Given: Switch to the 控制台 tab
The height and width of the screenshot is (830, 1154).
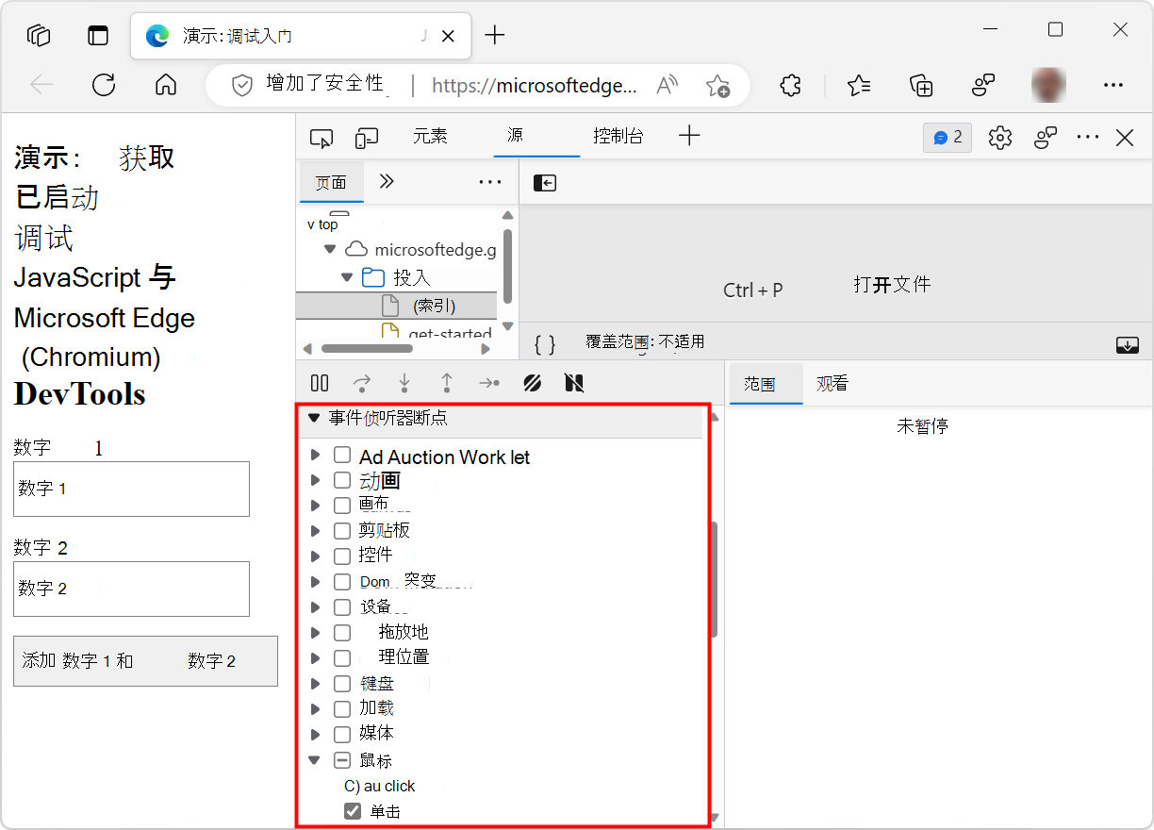Looking at the screenshot, I should pos(618,136).
